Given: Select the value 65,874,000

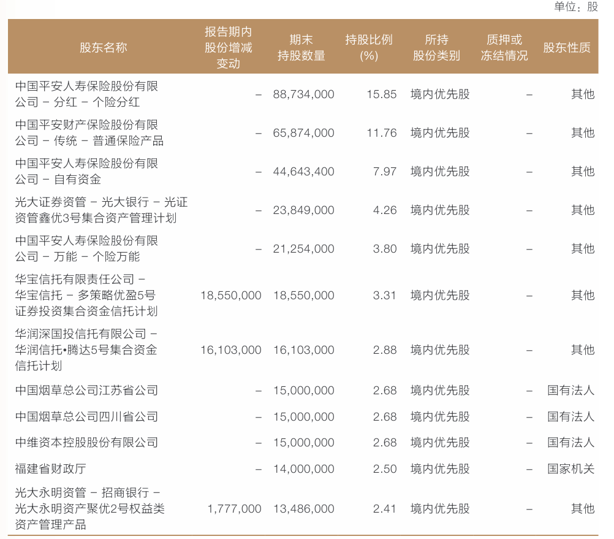Looking at the screenshot, I should click(303, 133).
